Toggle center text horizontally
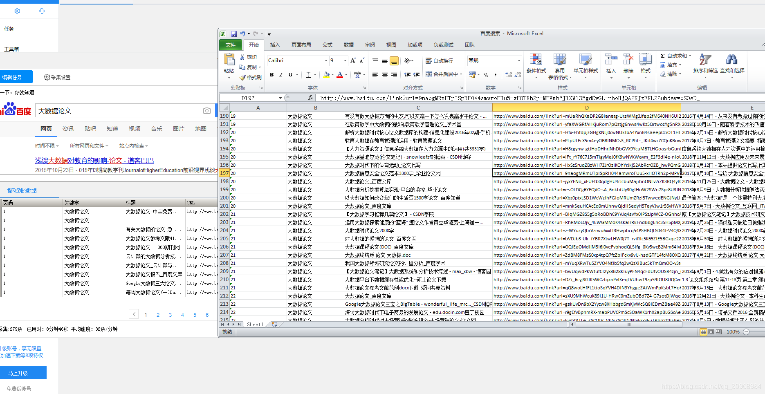 coord(385,74)
